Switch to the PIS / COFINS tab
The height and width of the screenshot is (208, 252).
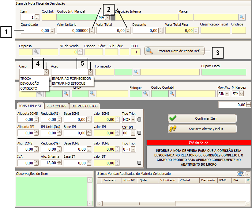(57, 106)
